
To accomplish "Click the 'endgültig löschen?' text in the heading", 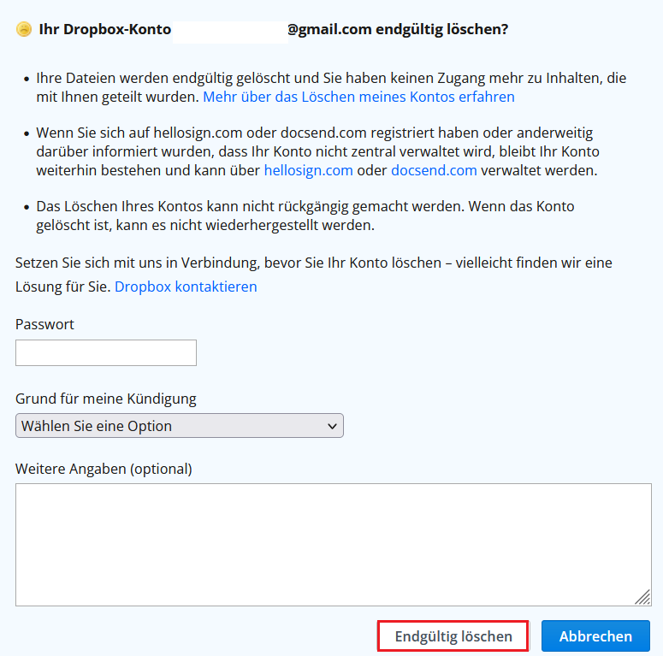I will coord(442,29).
